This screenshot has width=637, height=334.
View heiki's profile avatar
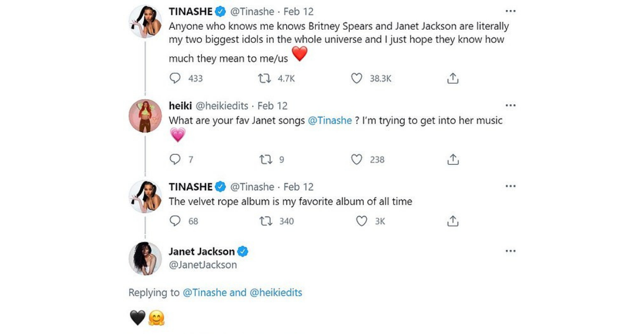tap(145, 115)
